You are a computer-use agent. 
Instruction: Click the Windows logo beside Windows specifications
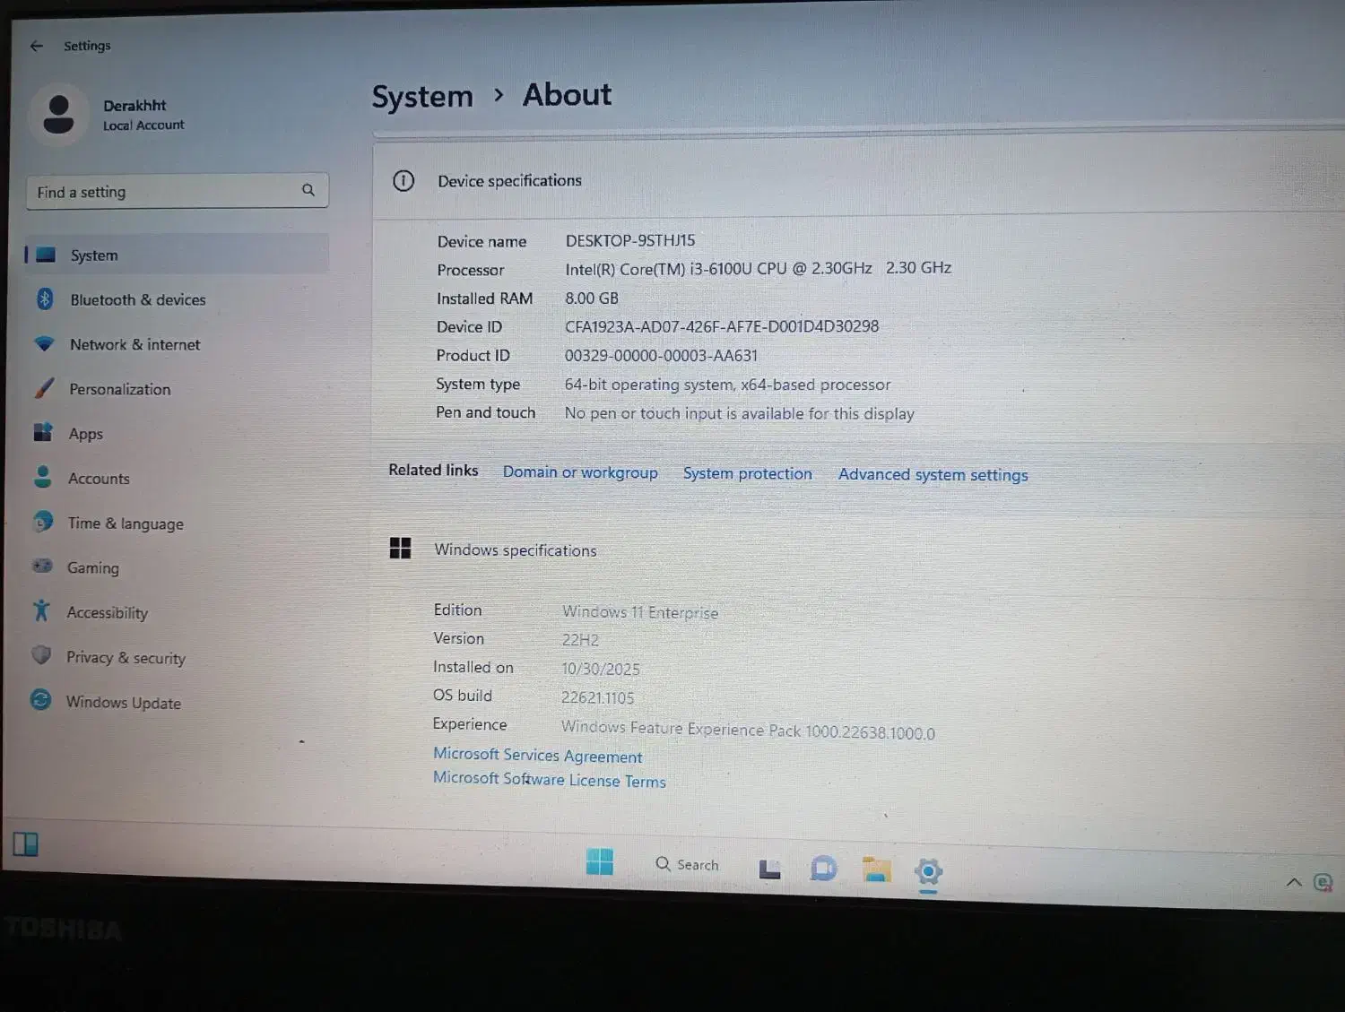point(400,548)
